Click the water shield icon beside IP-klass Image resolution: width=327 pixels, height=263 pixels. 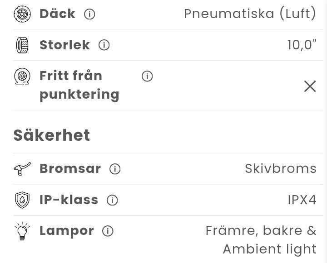22,200
